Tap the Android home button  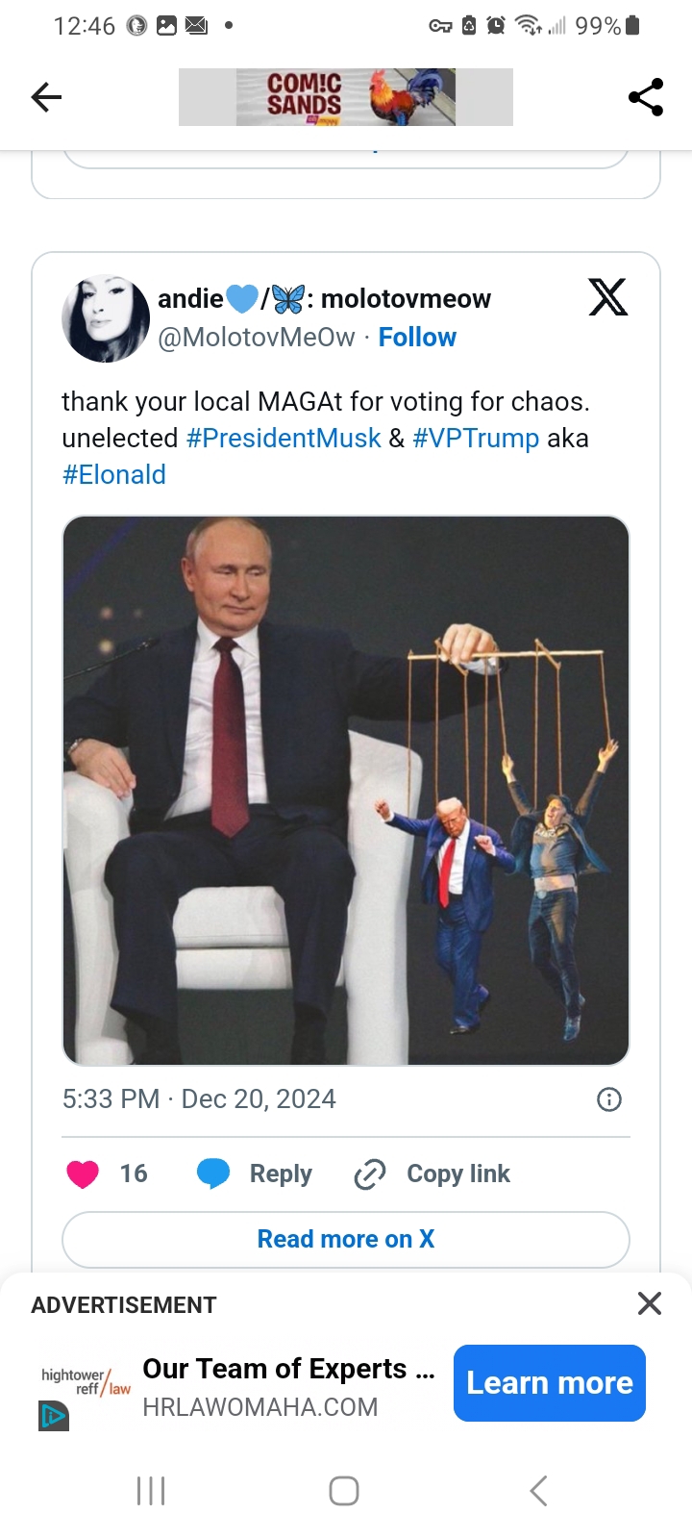click(344, 1491)
